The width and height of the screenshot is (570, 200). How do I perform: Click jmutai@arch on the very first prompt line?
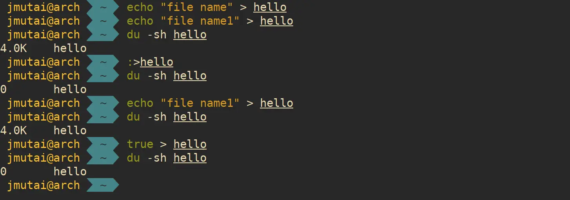coord(43,7)
